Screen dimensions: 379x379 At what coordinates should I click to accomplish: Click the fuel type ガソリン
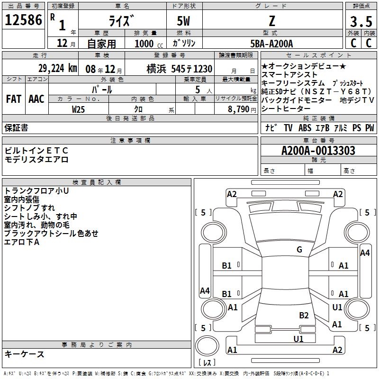(184, 43)
